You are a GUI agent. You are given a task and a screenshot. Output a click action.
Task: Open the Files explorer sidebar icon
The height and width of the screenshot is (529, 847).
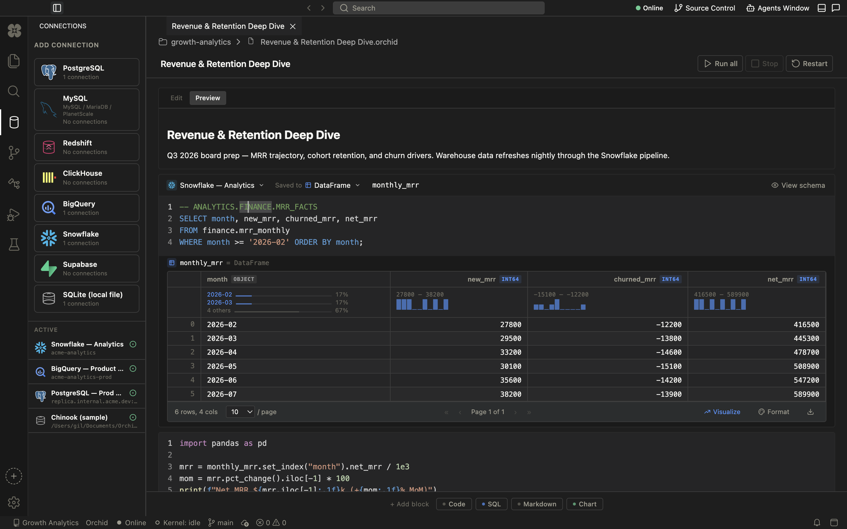14,61
